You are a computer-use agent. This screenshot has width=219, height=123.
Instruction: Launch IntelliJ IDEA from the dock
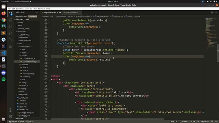click(x=3, y=46)
